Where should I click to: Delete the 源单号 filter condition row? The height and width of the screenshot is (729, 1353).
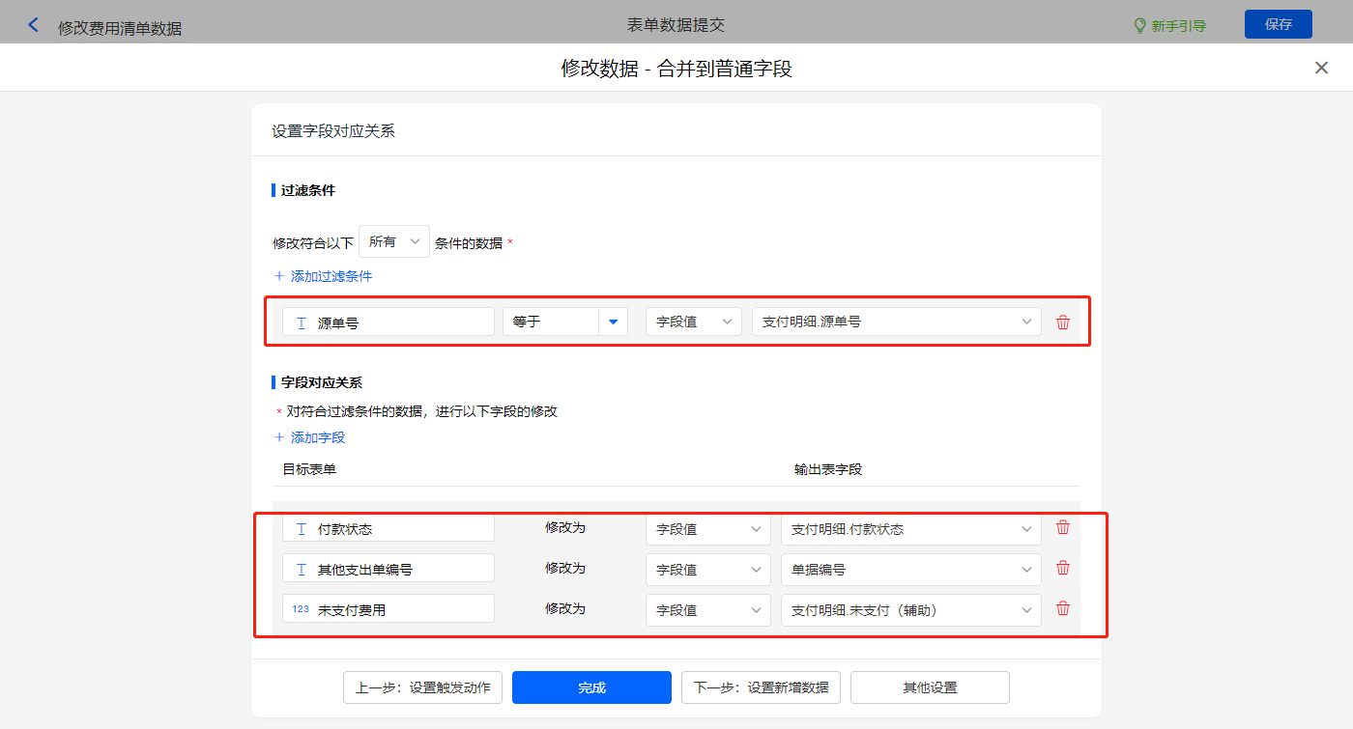coord(1063,322)
